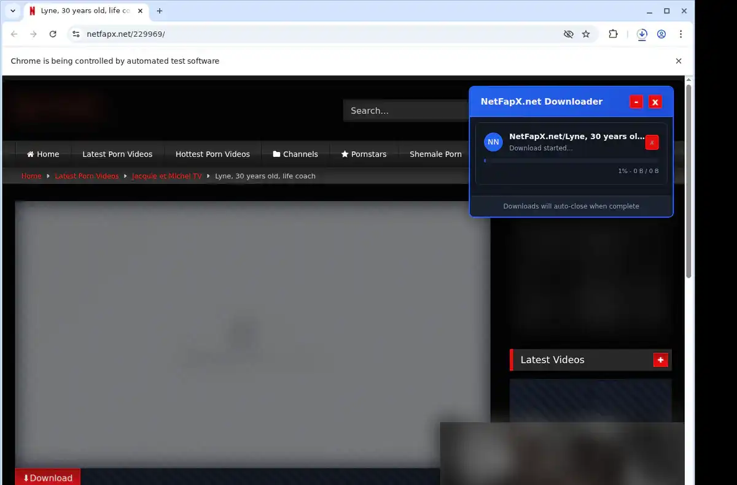Expand Latest Videos with the plus button

coord(660,360)
